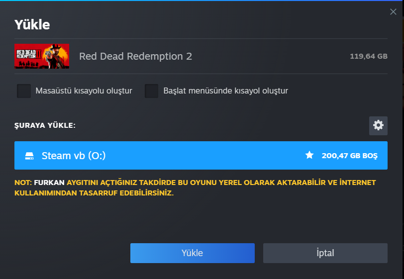Click the drive icon beside Steam vb (O:)
The width and height of the screenshot is (404, 279).
pyautogui.click(x=29, y=156)
